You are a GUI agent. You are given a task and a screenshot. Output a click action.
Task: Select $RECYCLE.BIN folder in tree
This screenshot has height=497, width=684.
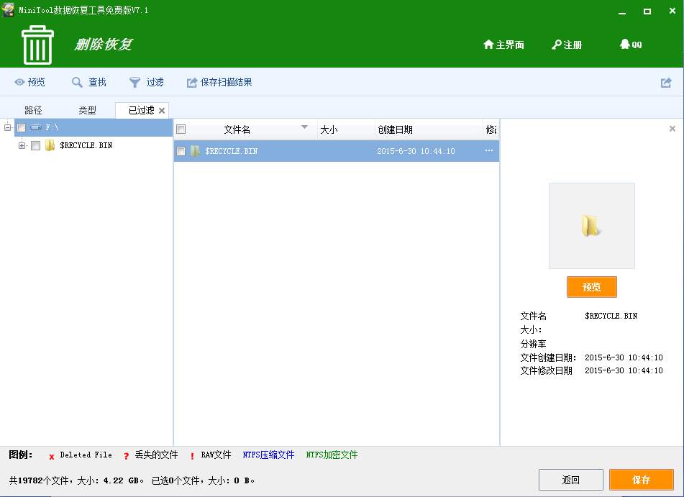[86, 145]
